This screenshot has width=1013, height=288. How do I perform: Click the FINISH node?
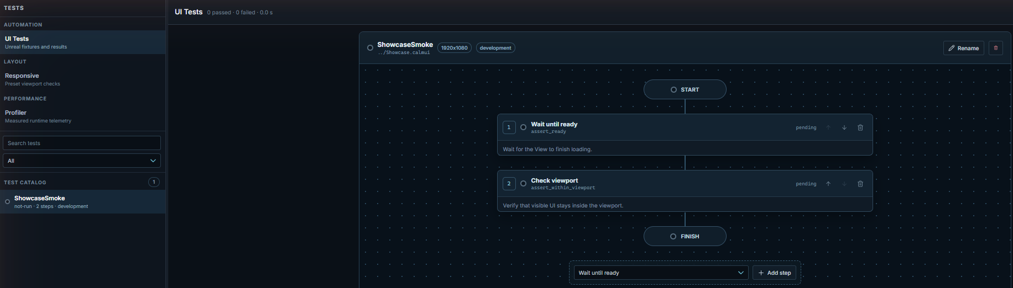[x=685, y=236]
